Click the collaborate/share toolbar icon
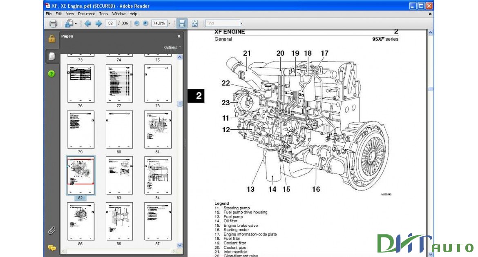This screenshot has height=257, width=478. tap(69, 23)
